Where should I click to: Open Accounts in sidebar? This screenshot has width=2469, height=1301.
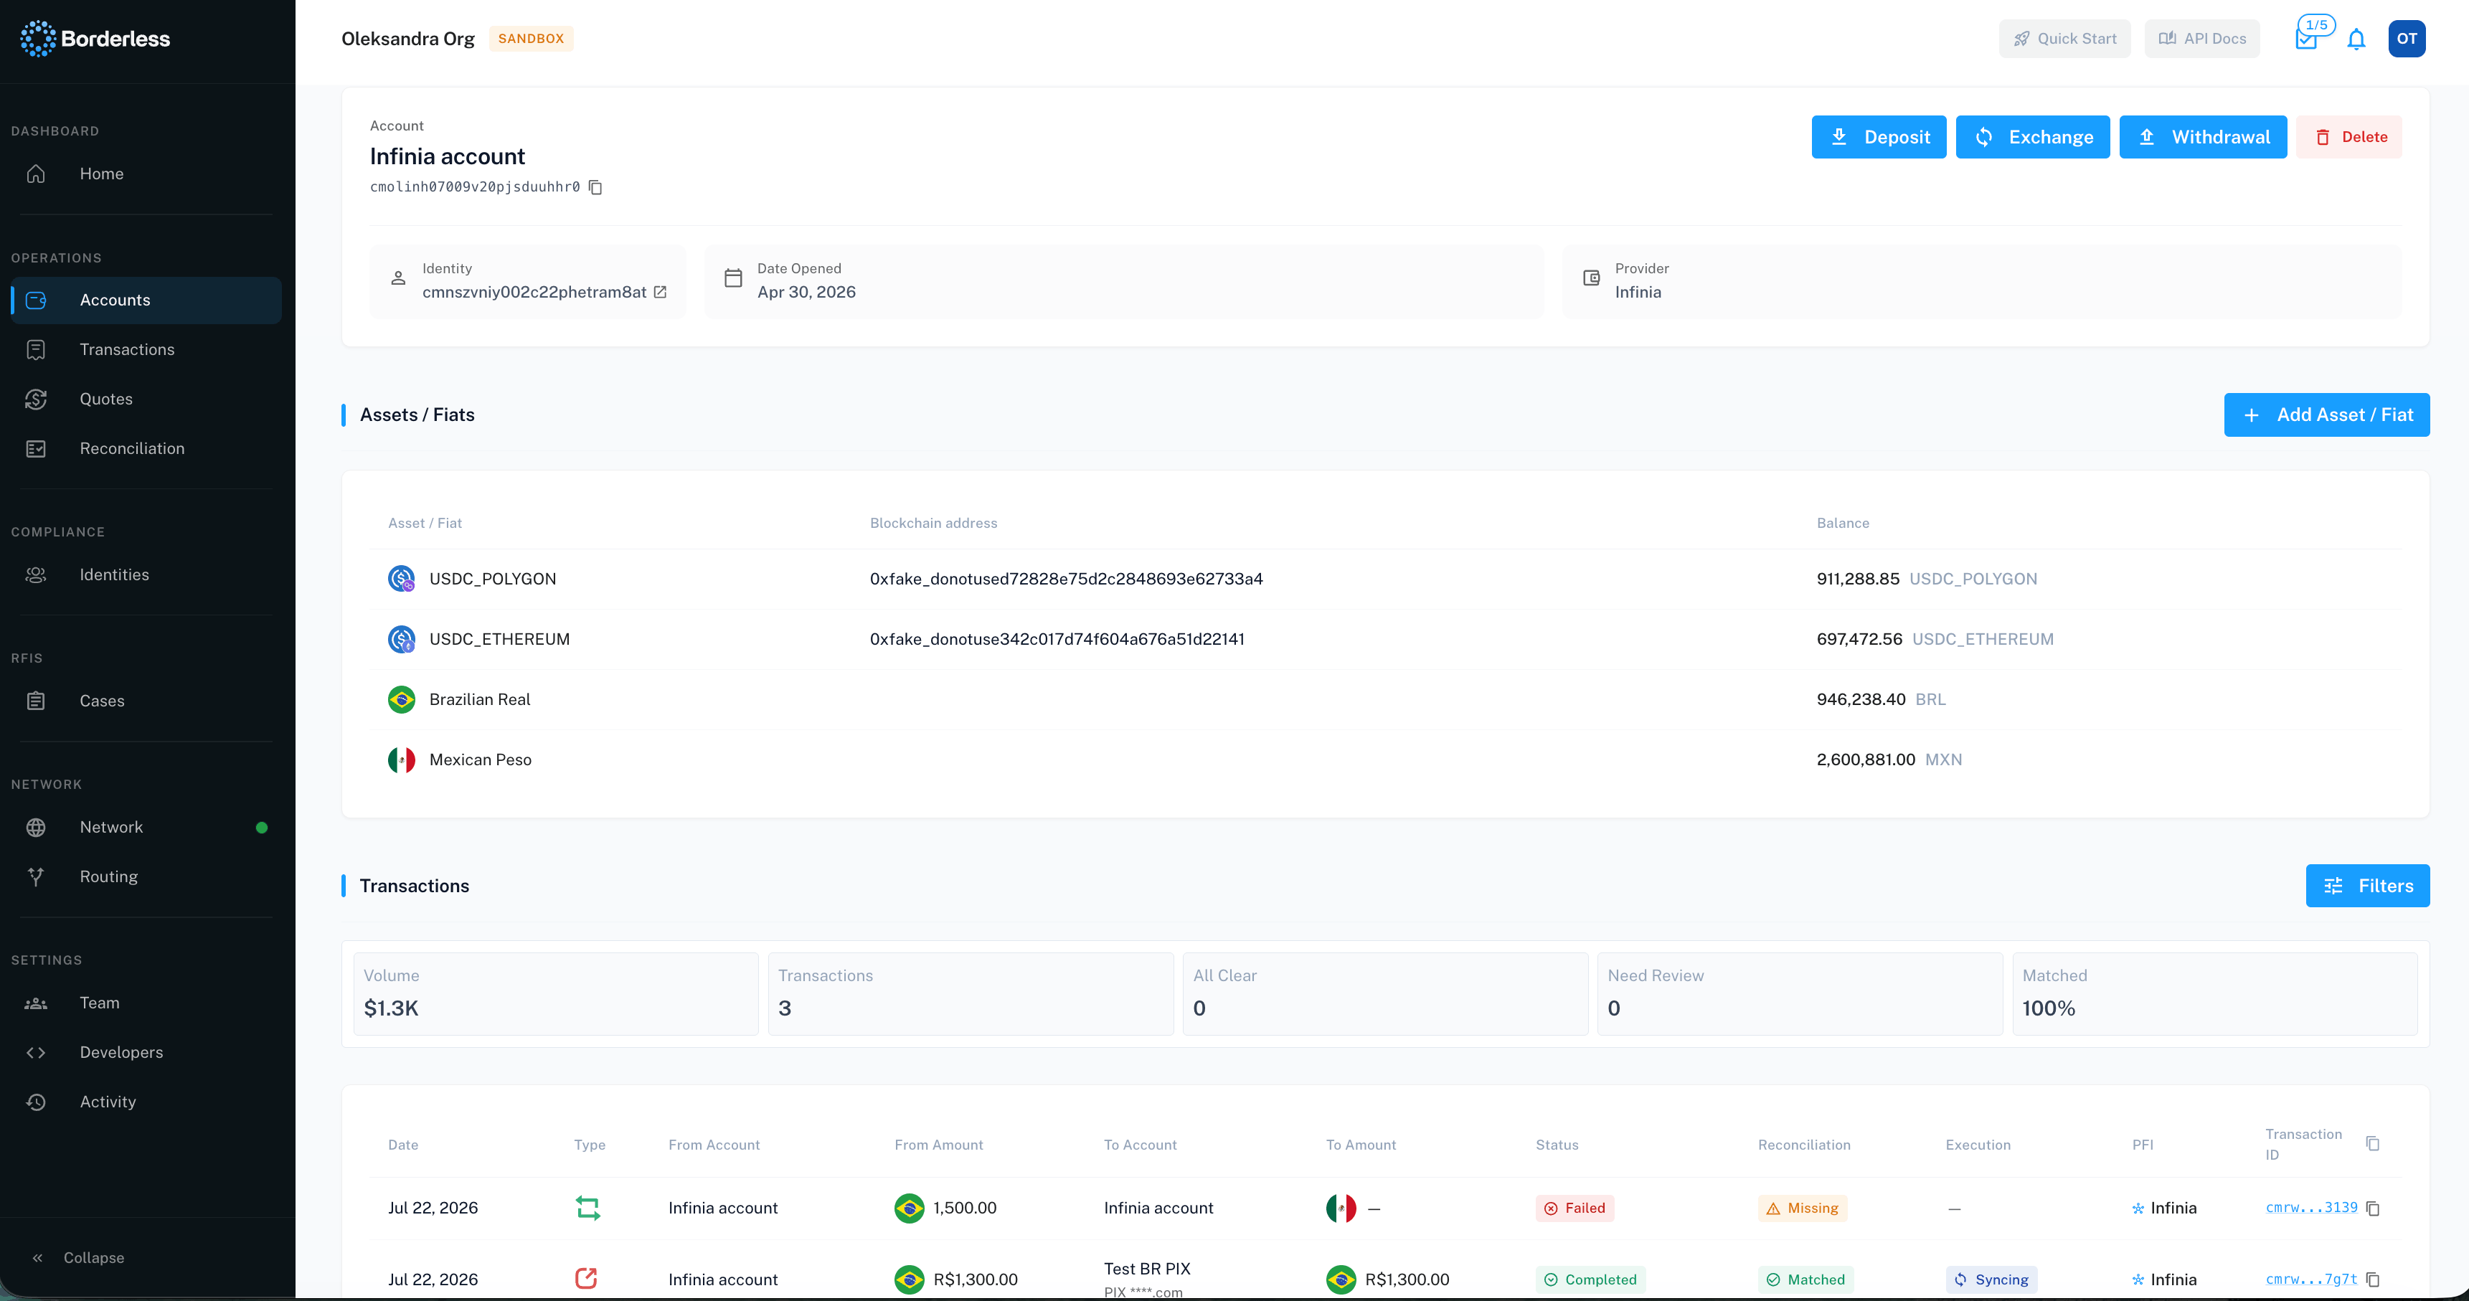pos(146,301)
